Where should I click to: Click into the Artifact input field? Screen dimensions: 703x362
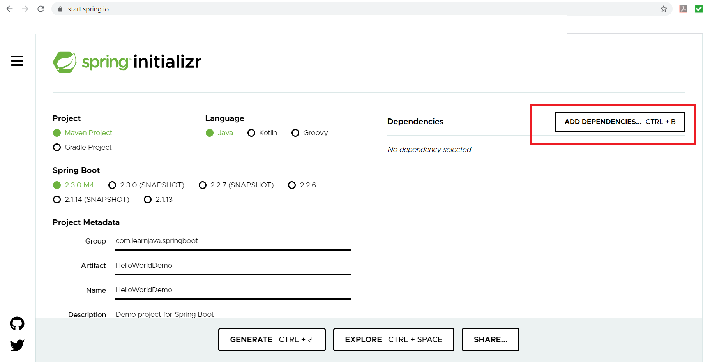[233, 265]
